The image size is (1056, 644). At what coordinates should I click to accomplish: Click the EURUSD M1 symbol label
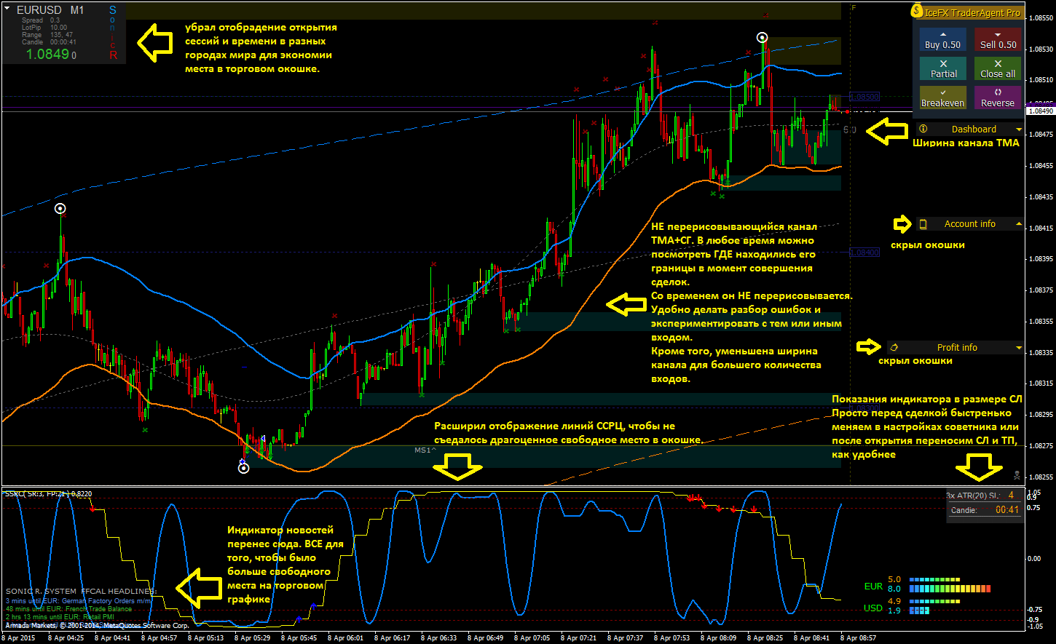[x=50, y=10]
